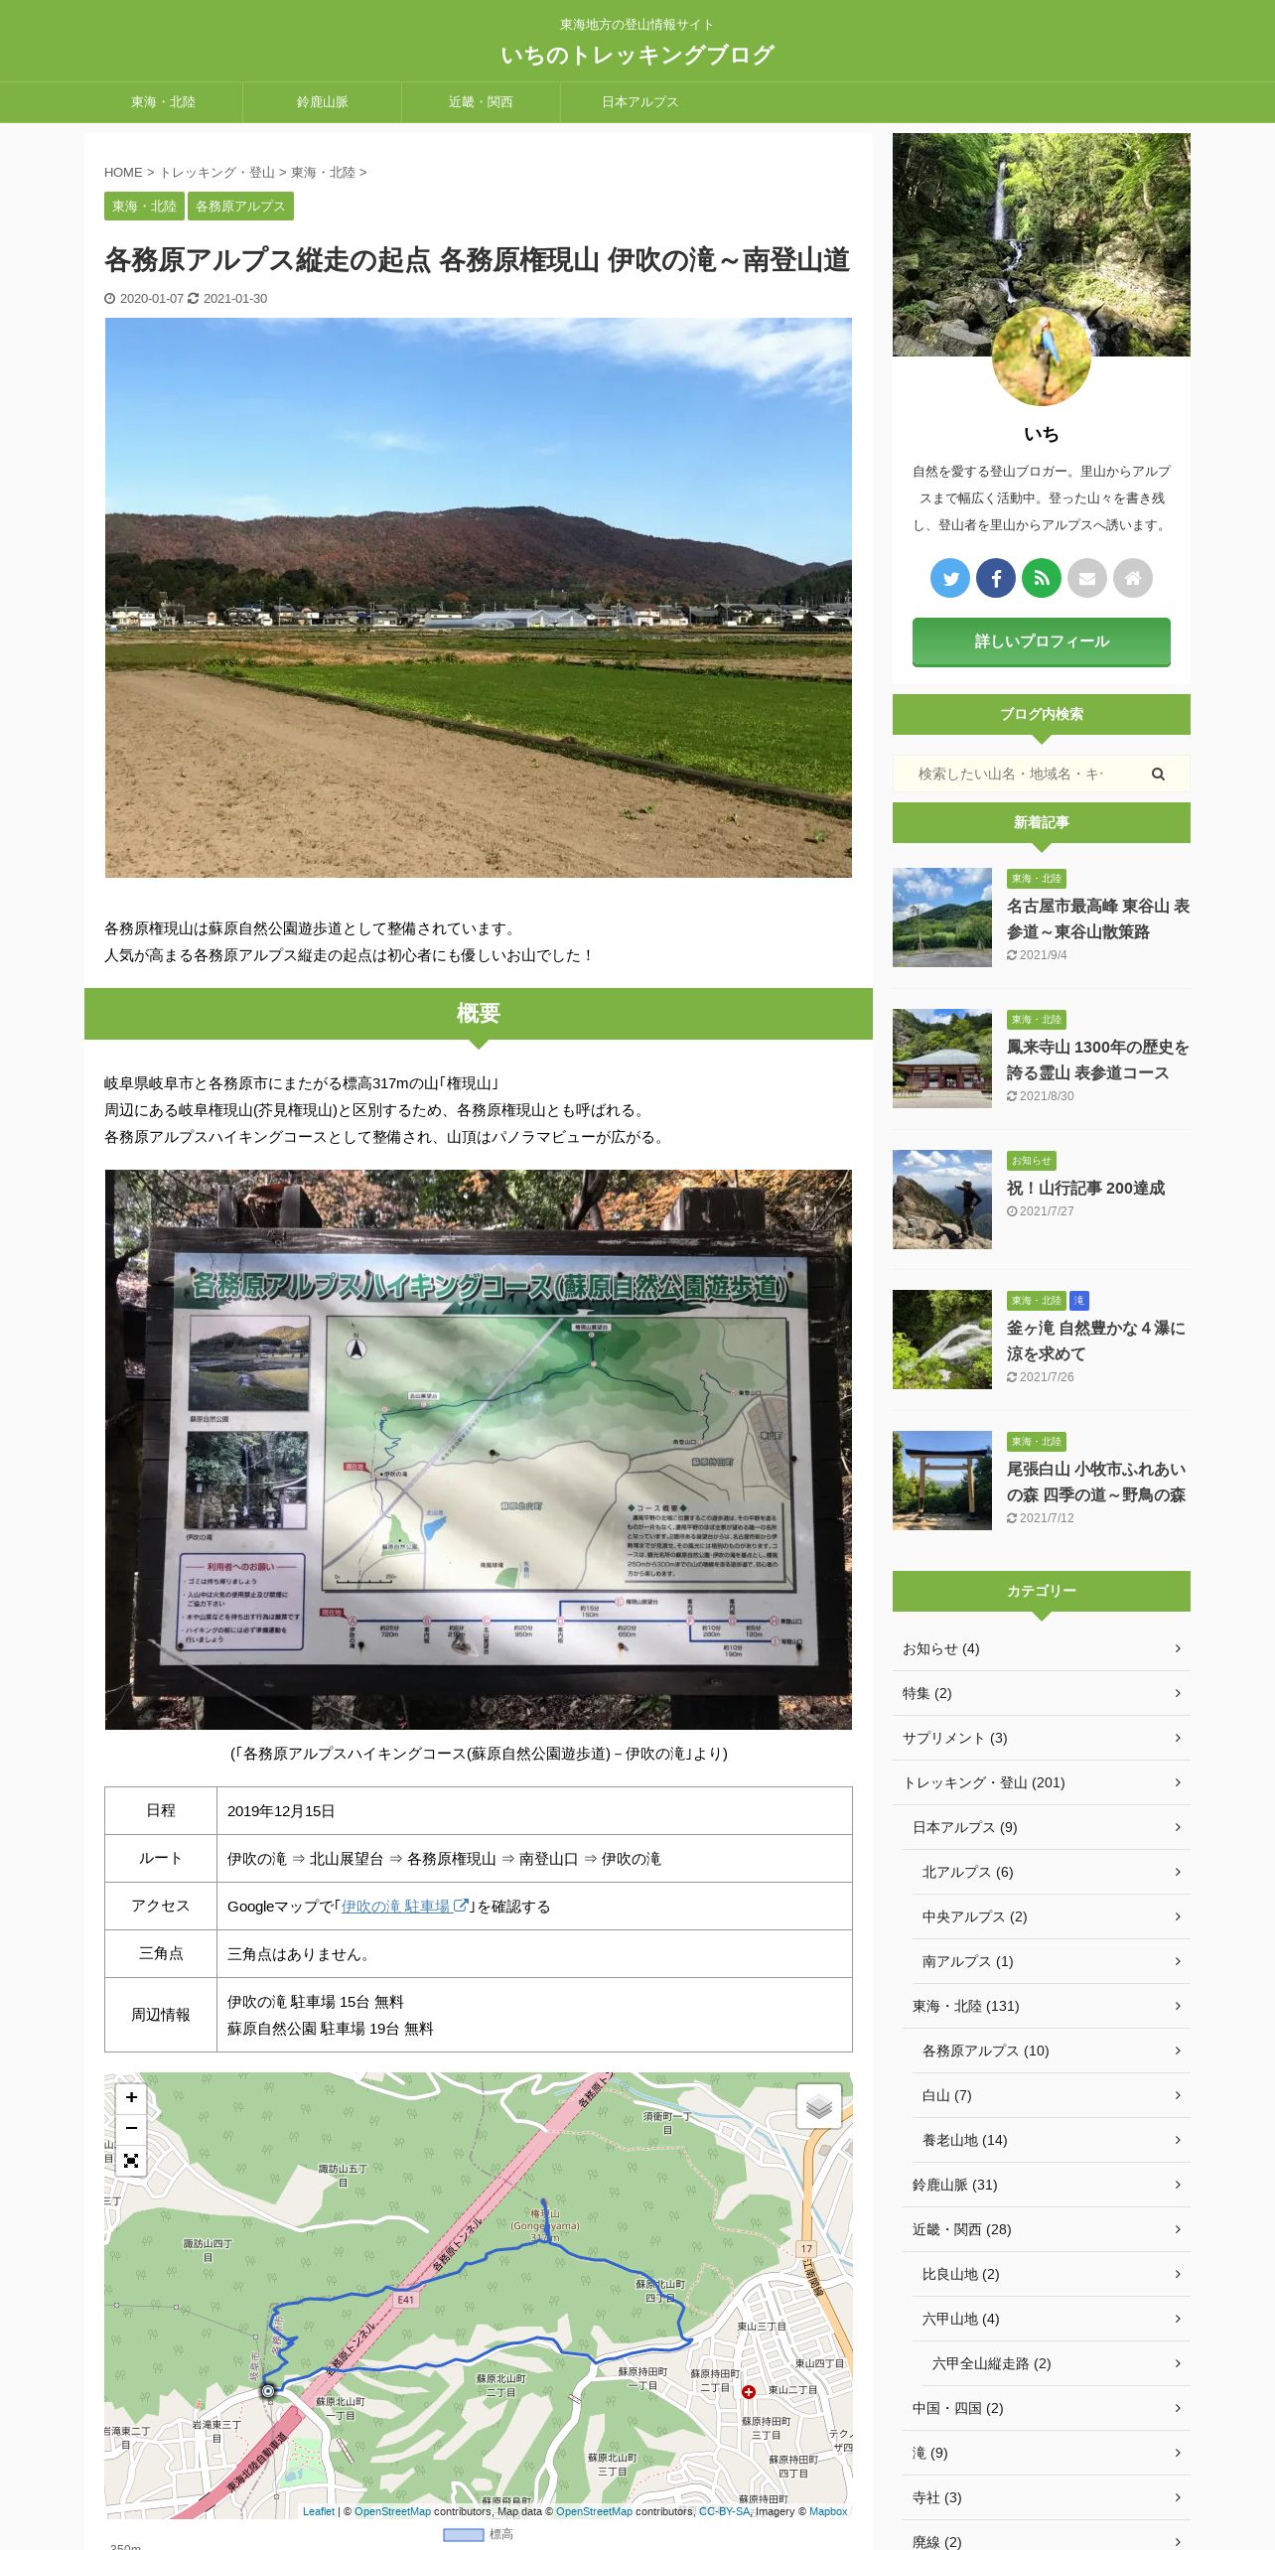Click the 各務原アルプス category tag
The image size is (1275, 2550).
tap(240, 207)
